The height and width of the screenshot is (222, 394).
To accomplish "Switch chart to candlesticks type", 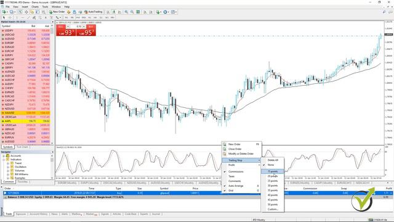I will (x=114, y=12).
